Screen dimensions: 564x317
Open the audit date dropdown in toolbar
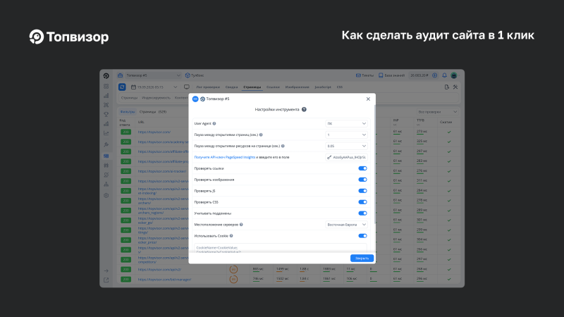click(154, 87)
